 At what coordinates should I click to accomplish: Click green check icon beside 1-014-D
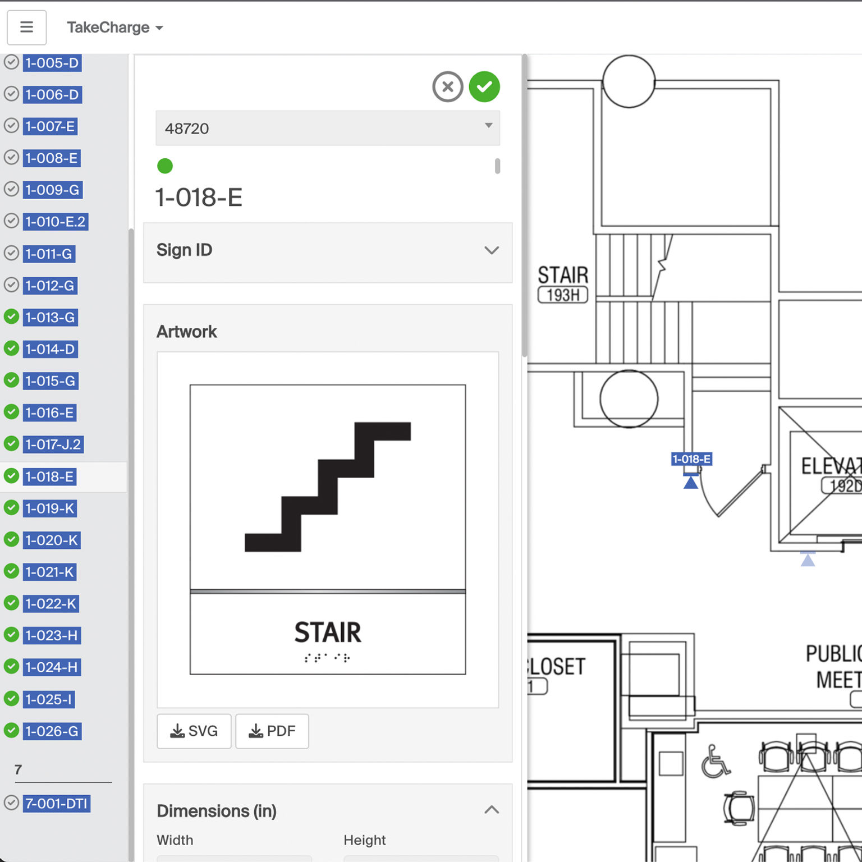click(x=11, y=349)
